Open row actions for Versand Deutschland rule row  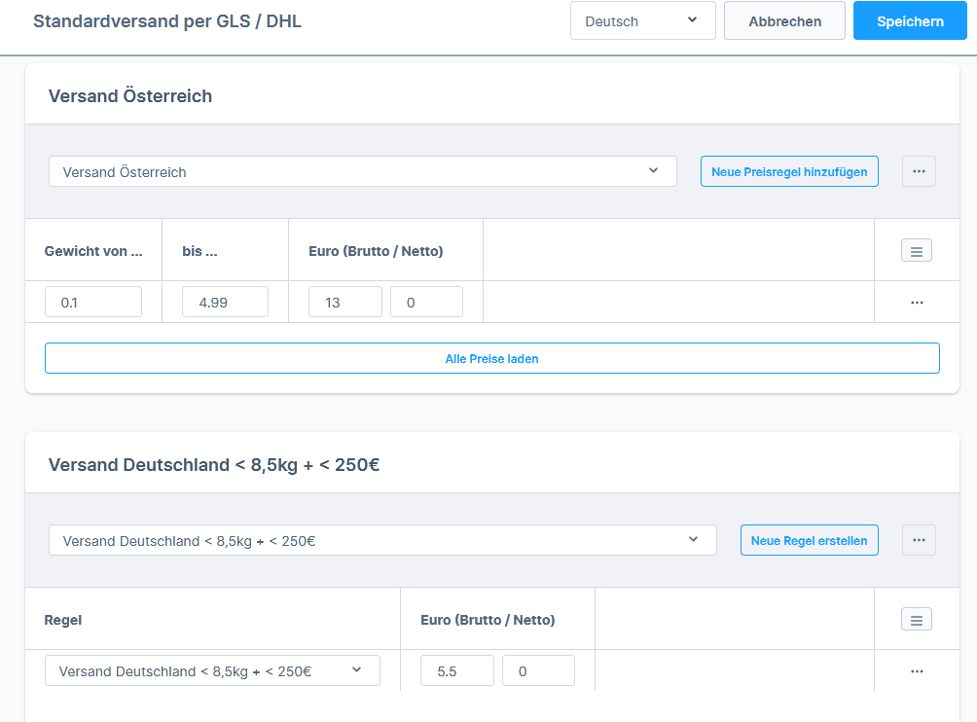point(916,671)
